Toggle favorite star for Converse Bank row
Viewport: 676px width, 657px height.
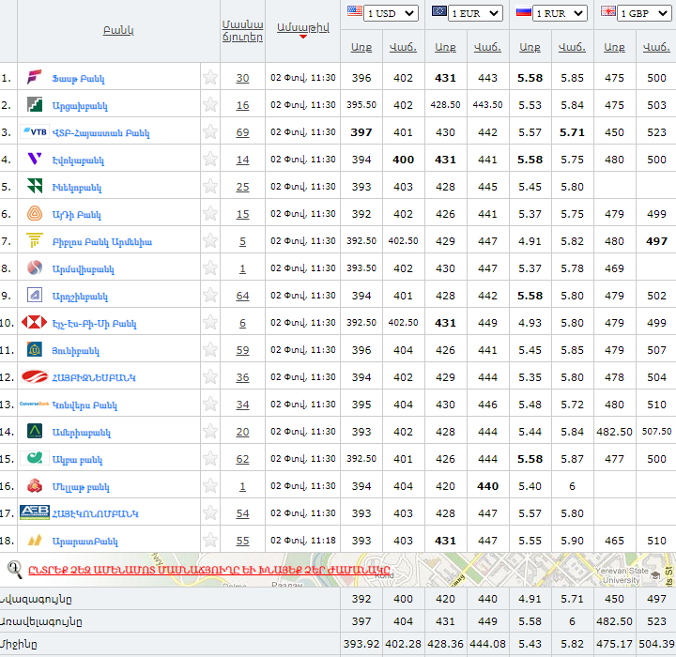tap(210, 404)
